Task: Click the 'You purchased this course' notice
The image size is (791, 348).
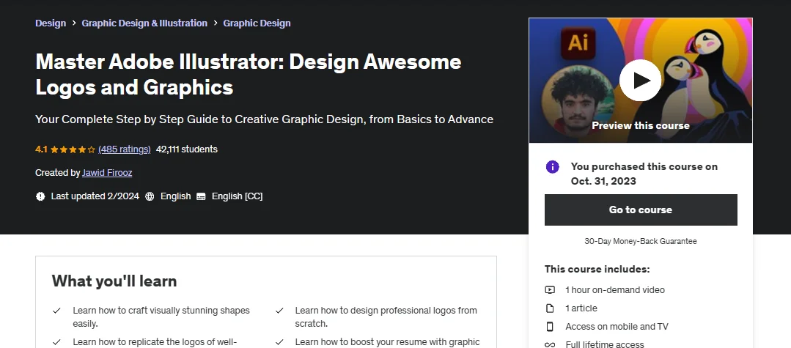Action: tap(644, 174)
